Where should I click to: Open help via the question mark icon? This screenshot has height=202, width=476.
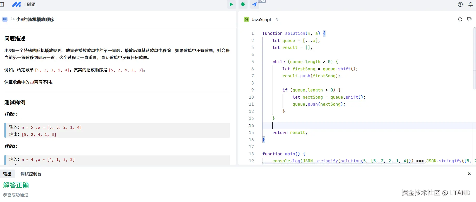pos(460,4)
